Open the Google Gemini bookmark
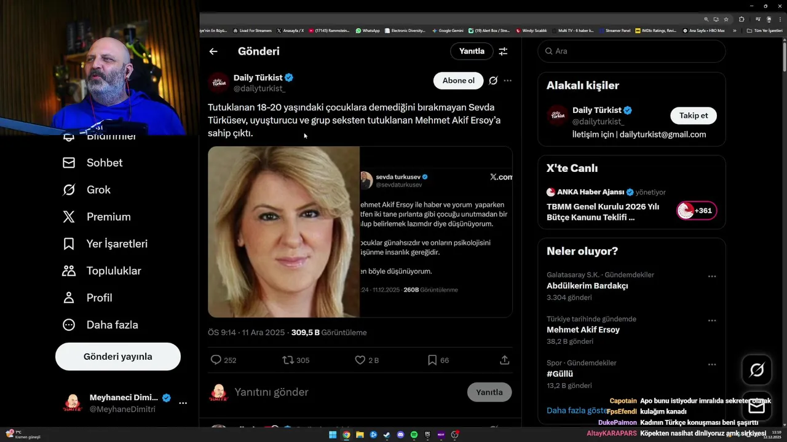The height and width of the screenshot is (442, 787). click(x=448, y=31)
